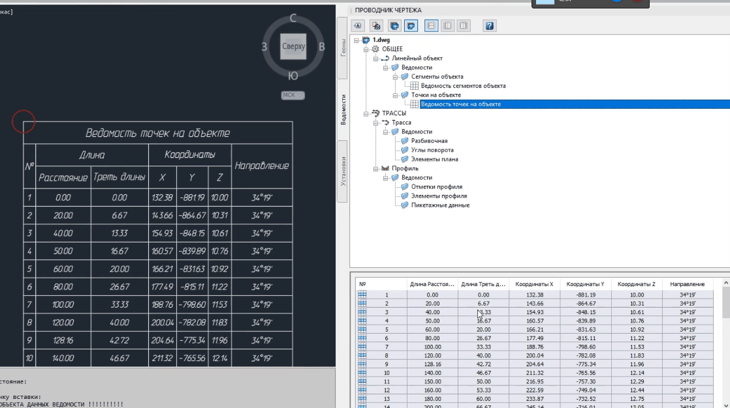This screenshot has height=408, width=730.
Task: Switch to the Геоны vertical tab
Action: point(343,47)
